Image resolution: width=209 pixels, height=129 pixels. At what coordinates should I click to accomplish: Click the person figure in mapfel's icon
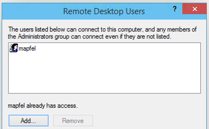click(x=14, y=47)
